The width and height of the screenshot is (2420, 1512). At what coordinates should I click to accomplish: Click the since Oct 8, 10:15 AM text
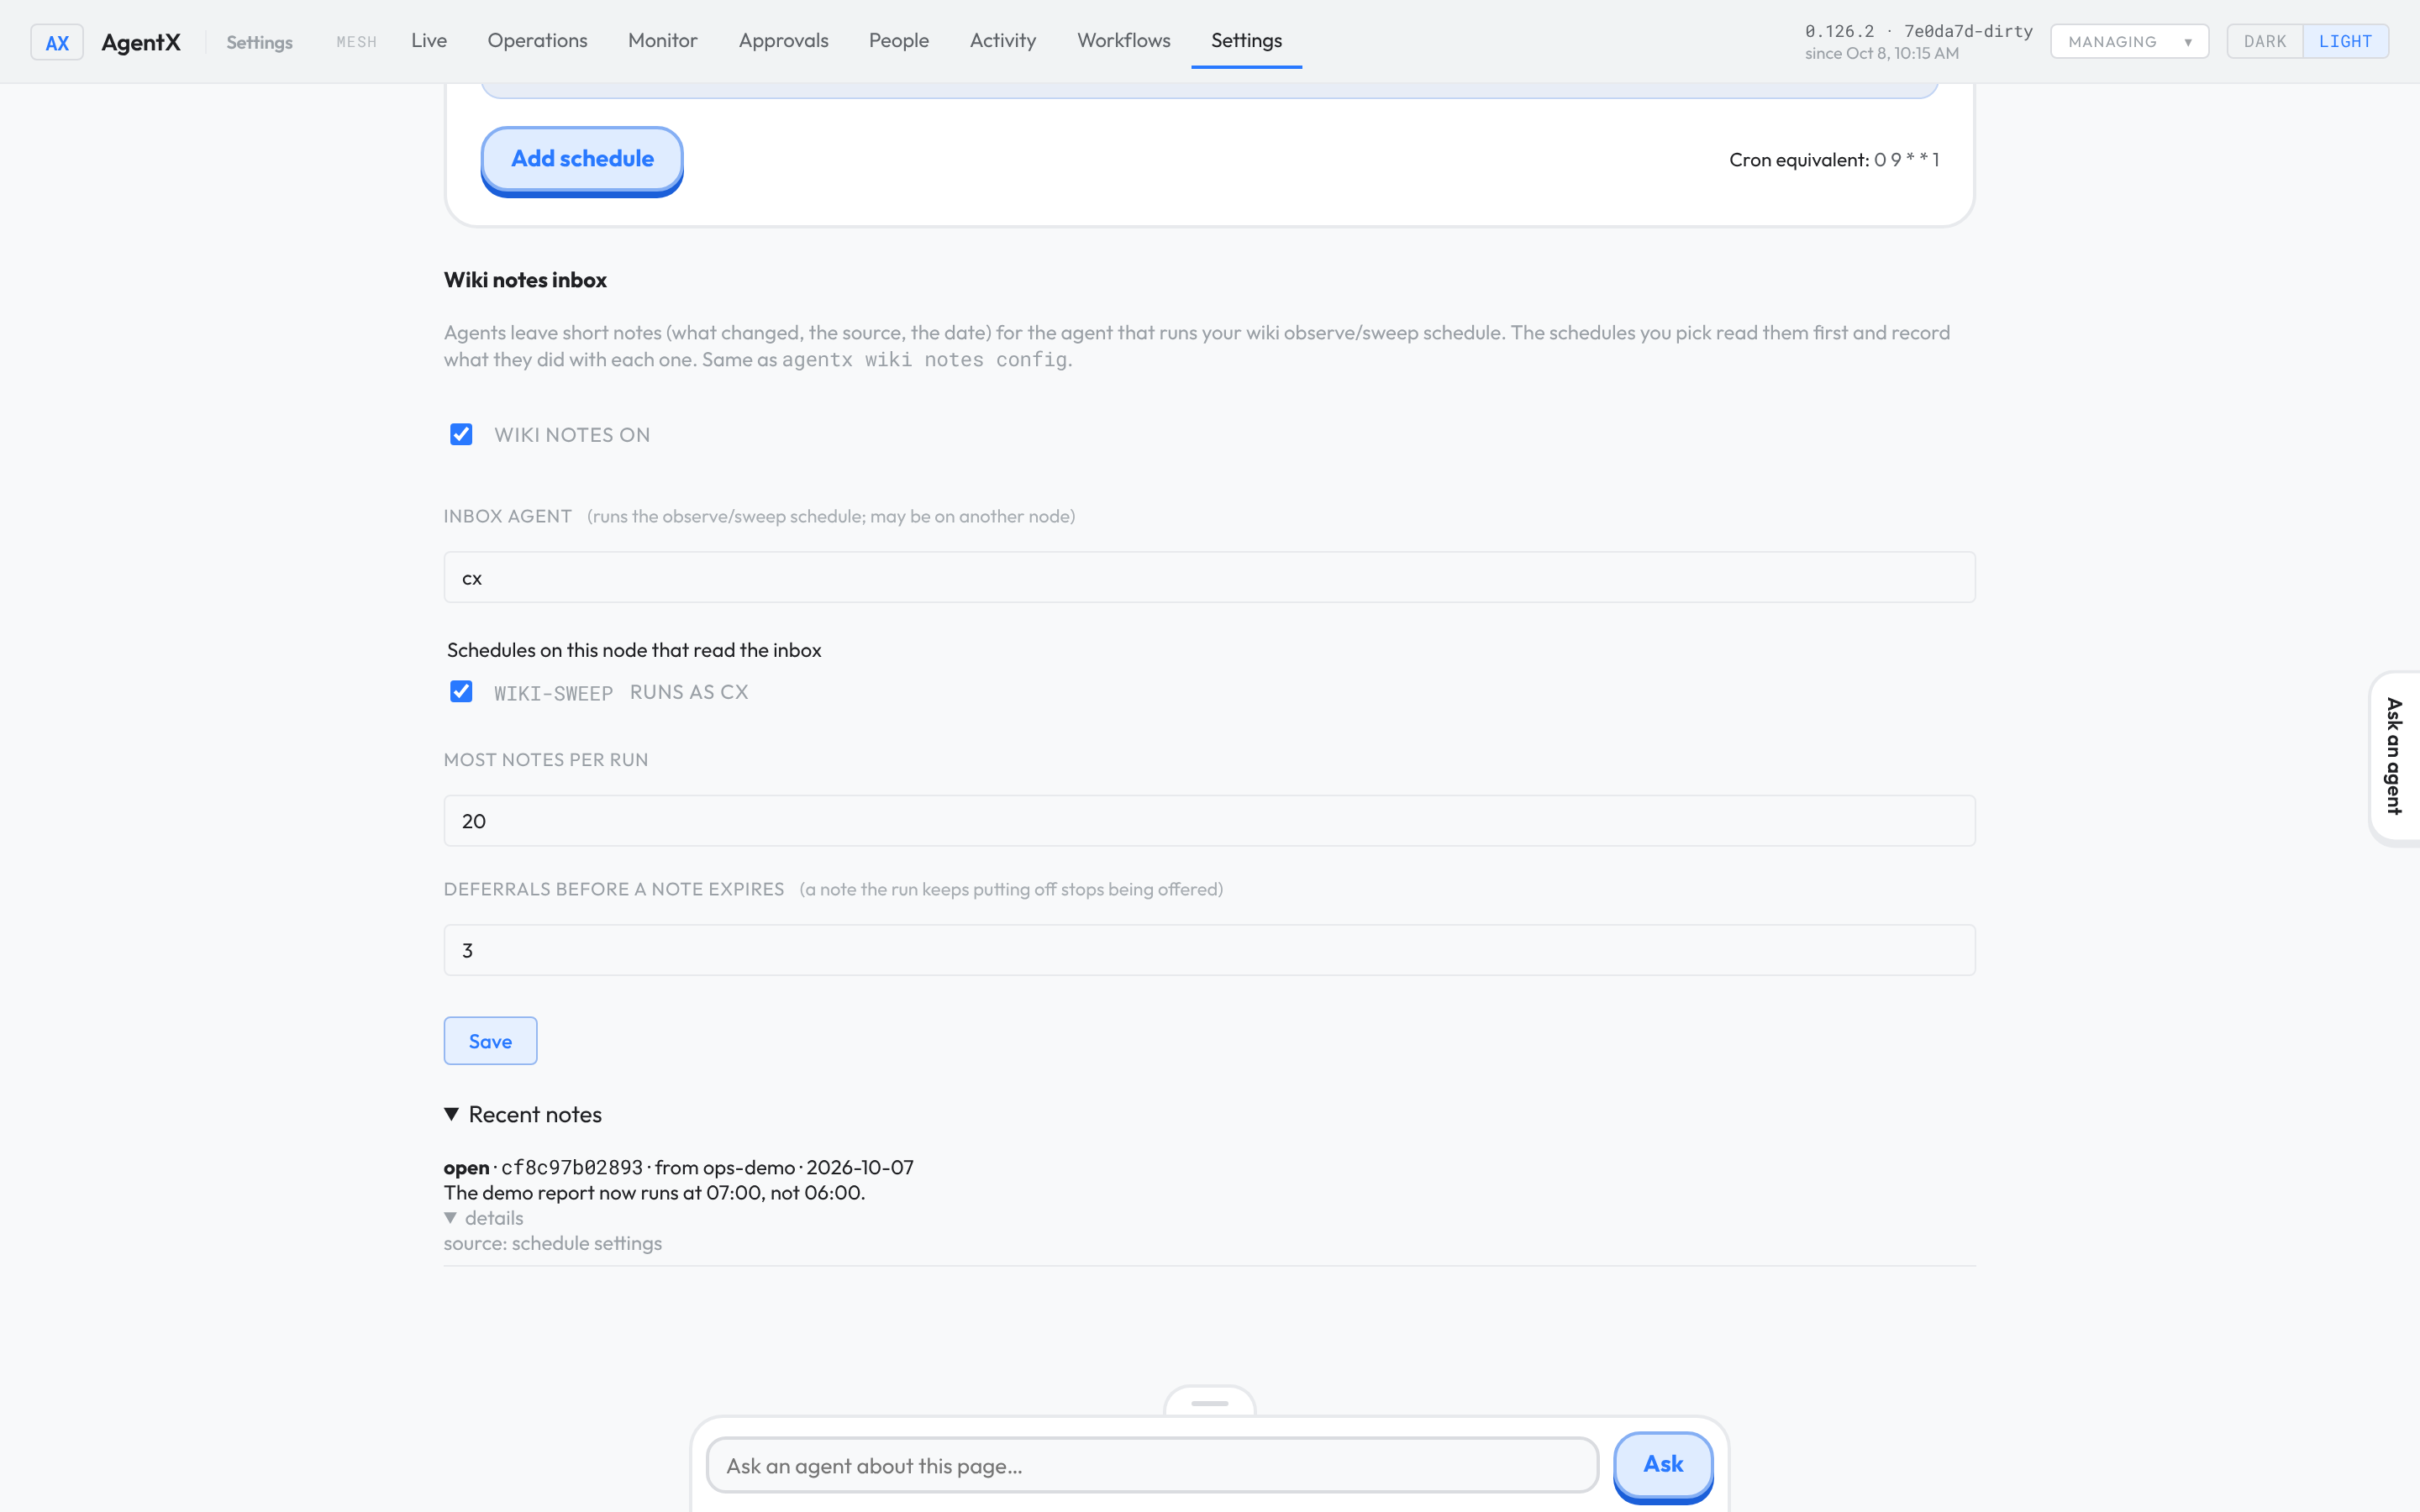pyautogui.click(x=1882, y=53)
